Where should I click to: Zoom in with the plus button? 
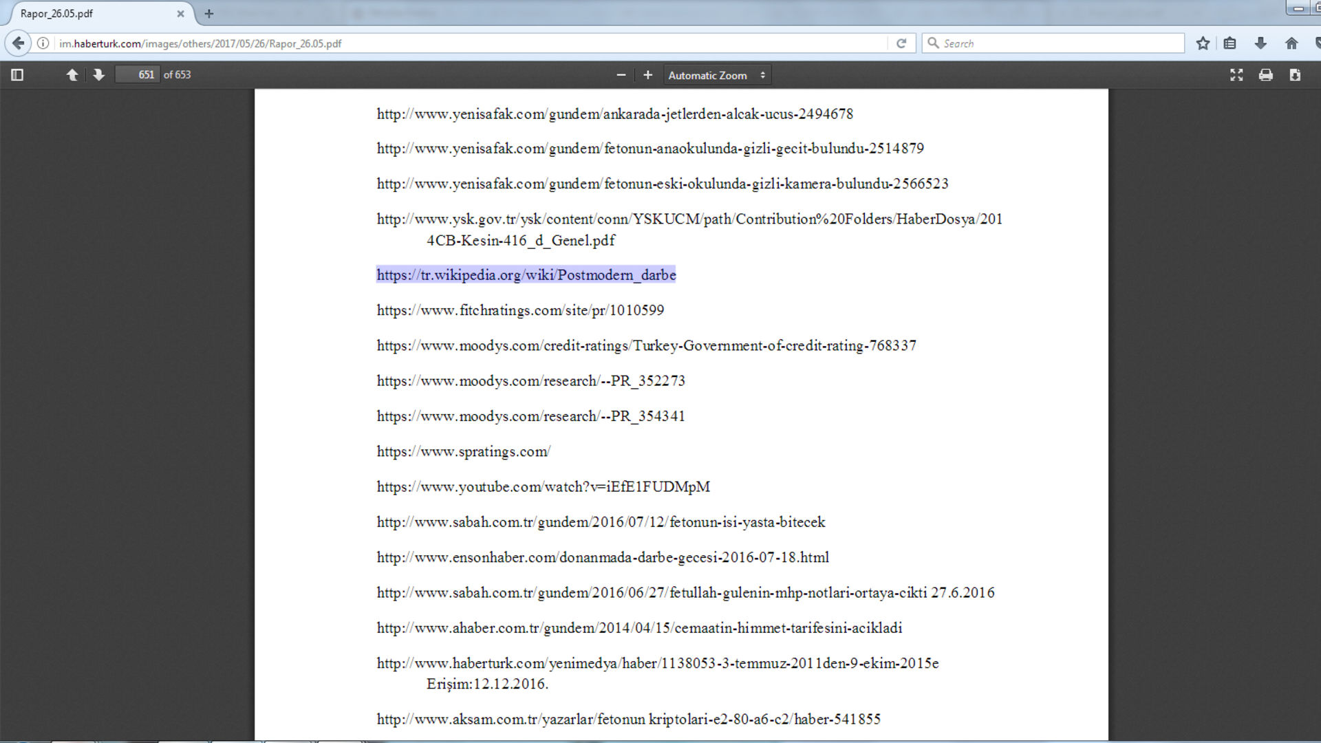click(x=647, y=75)
